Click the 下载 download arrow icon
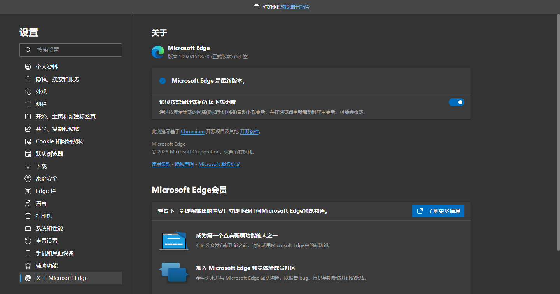560x294 pixels. tap(28, 166)
